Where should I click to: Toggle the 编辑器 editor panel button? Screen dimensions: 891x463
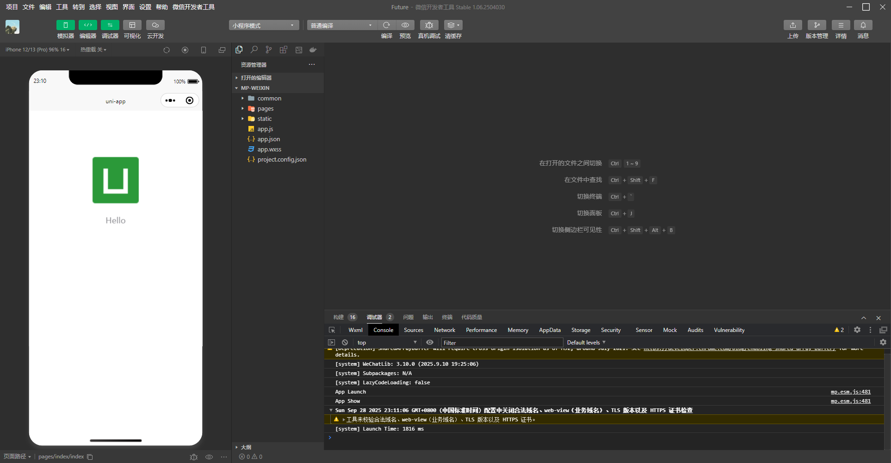tap(87, 25)
